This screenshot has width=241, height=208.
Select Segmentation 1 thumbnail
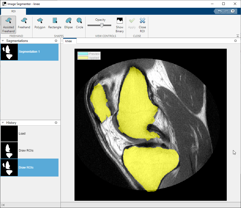pyautogui.click(x=9, y=52)
